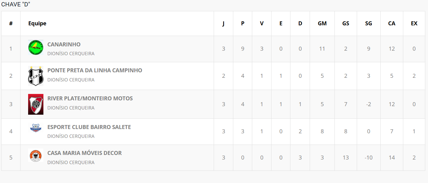
Task: Click the CHAVE "D" group title
Action: click(16, 4)
